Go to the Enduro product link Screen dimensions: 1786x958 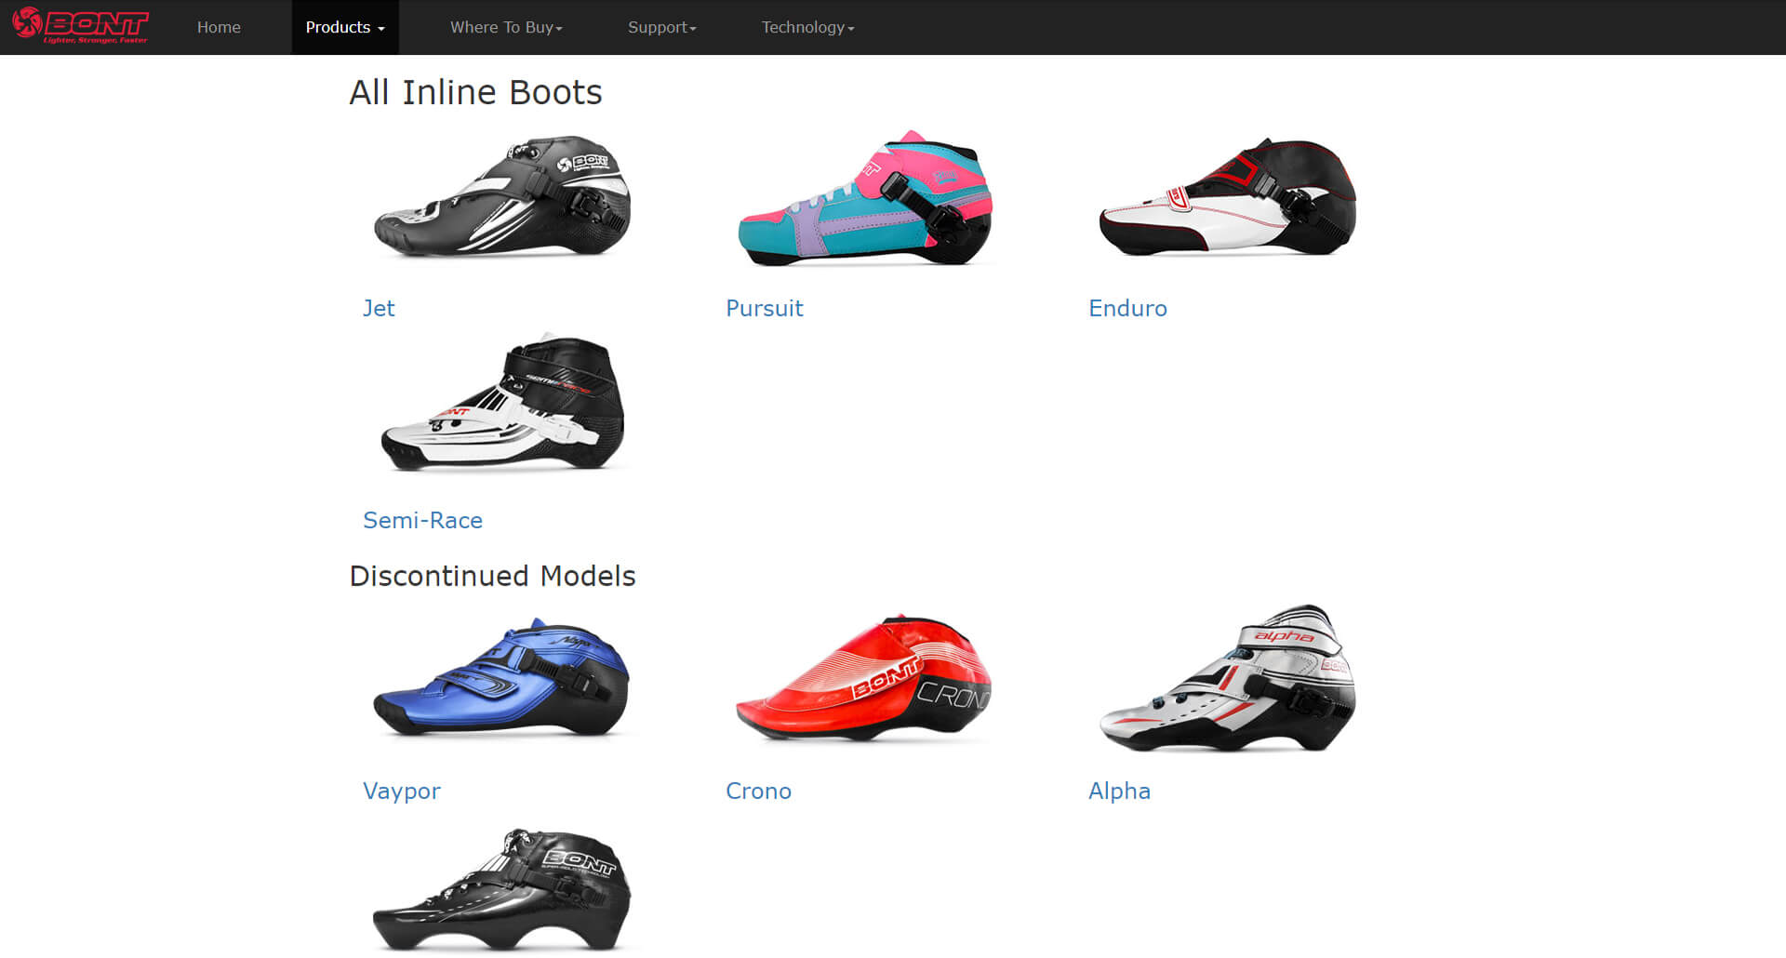(x=1127, y=308)
